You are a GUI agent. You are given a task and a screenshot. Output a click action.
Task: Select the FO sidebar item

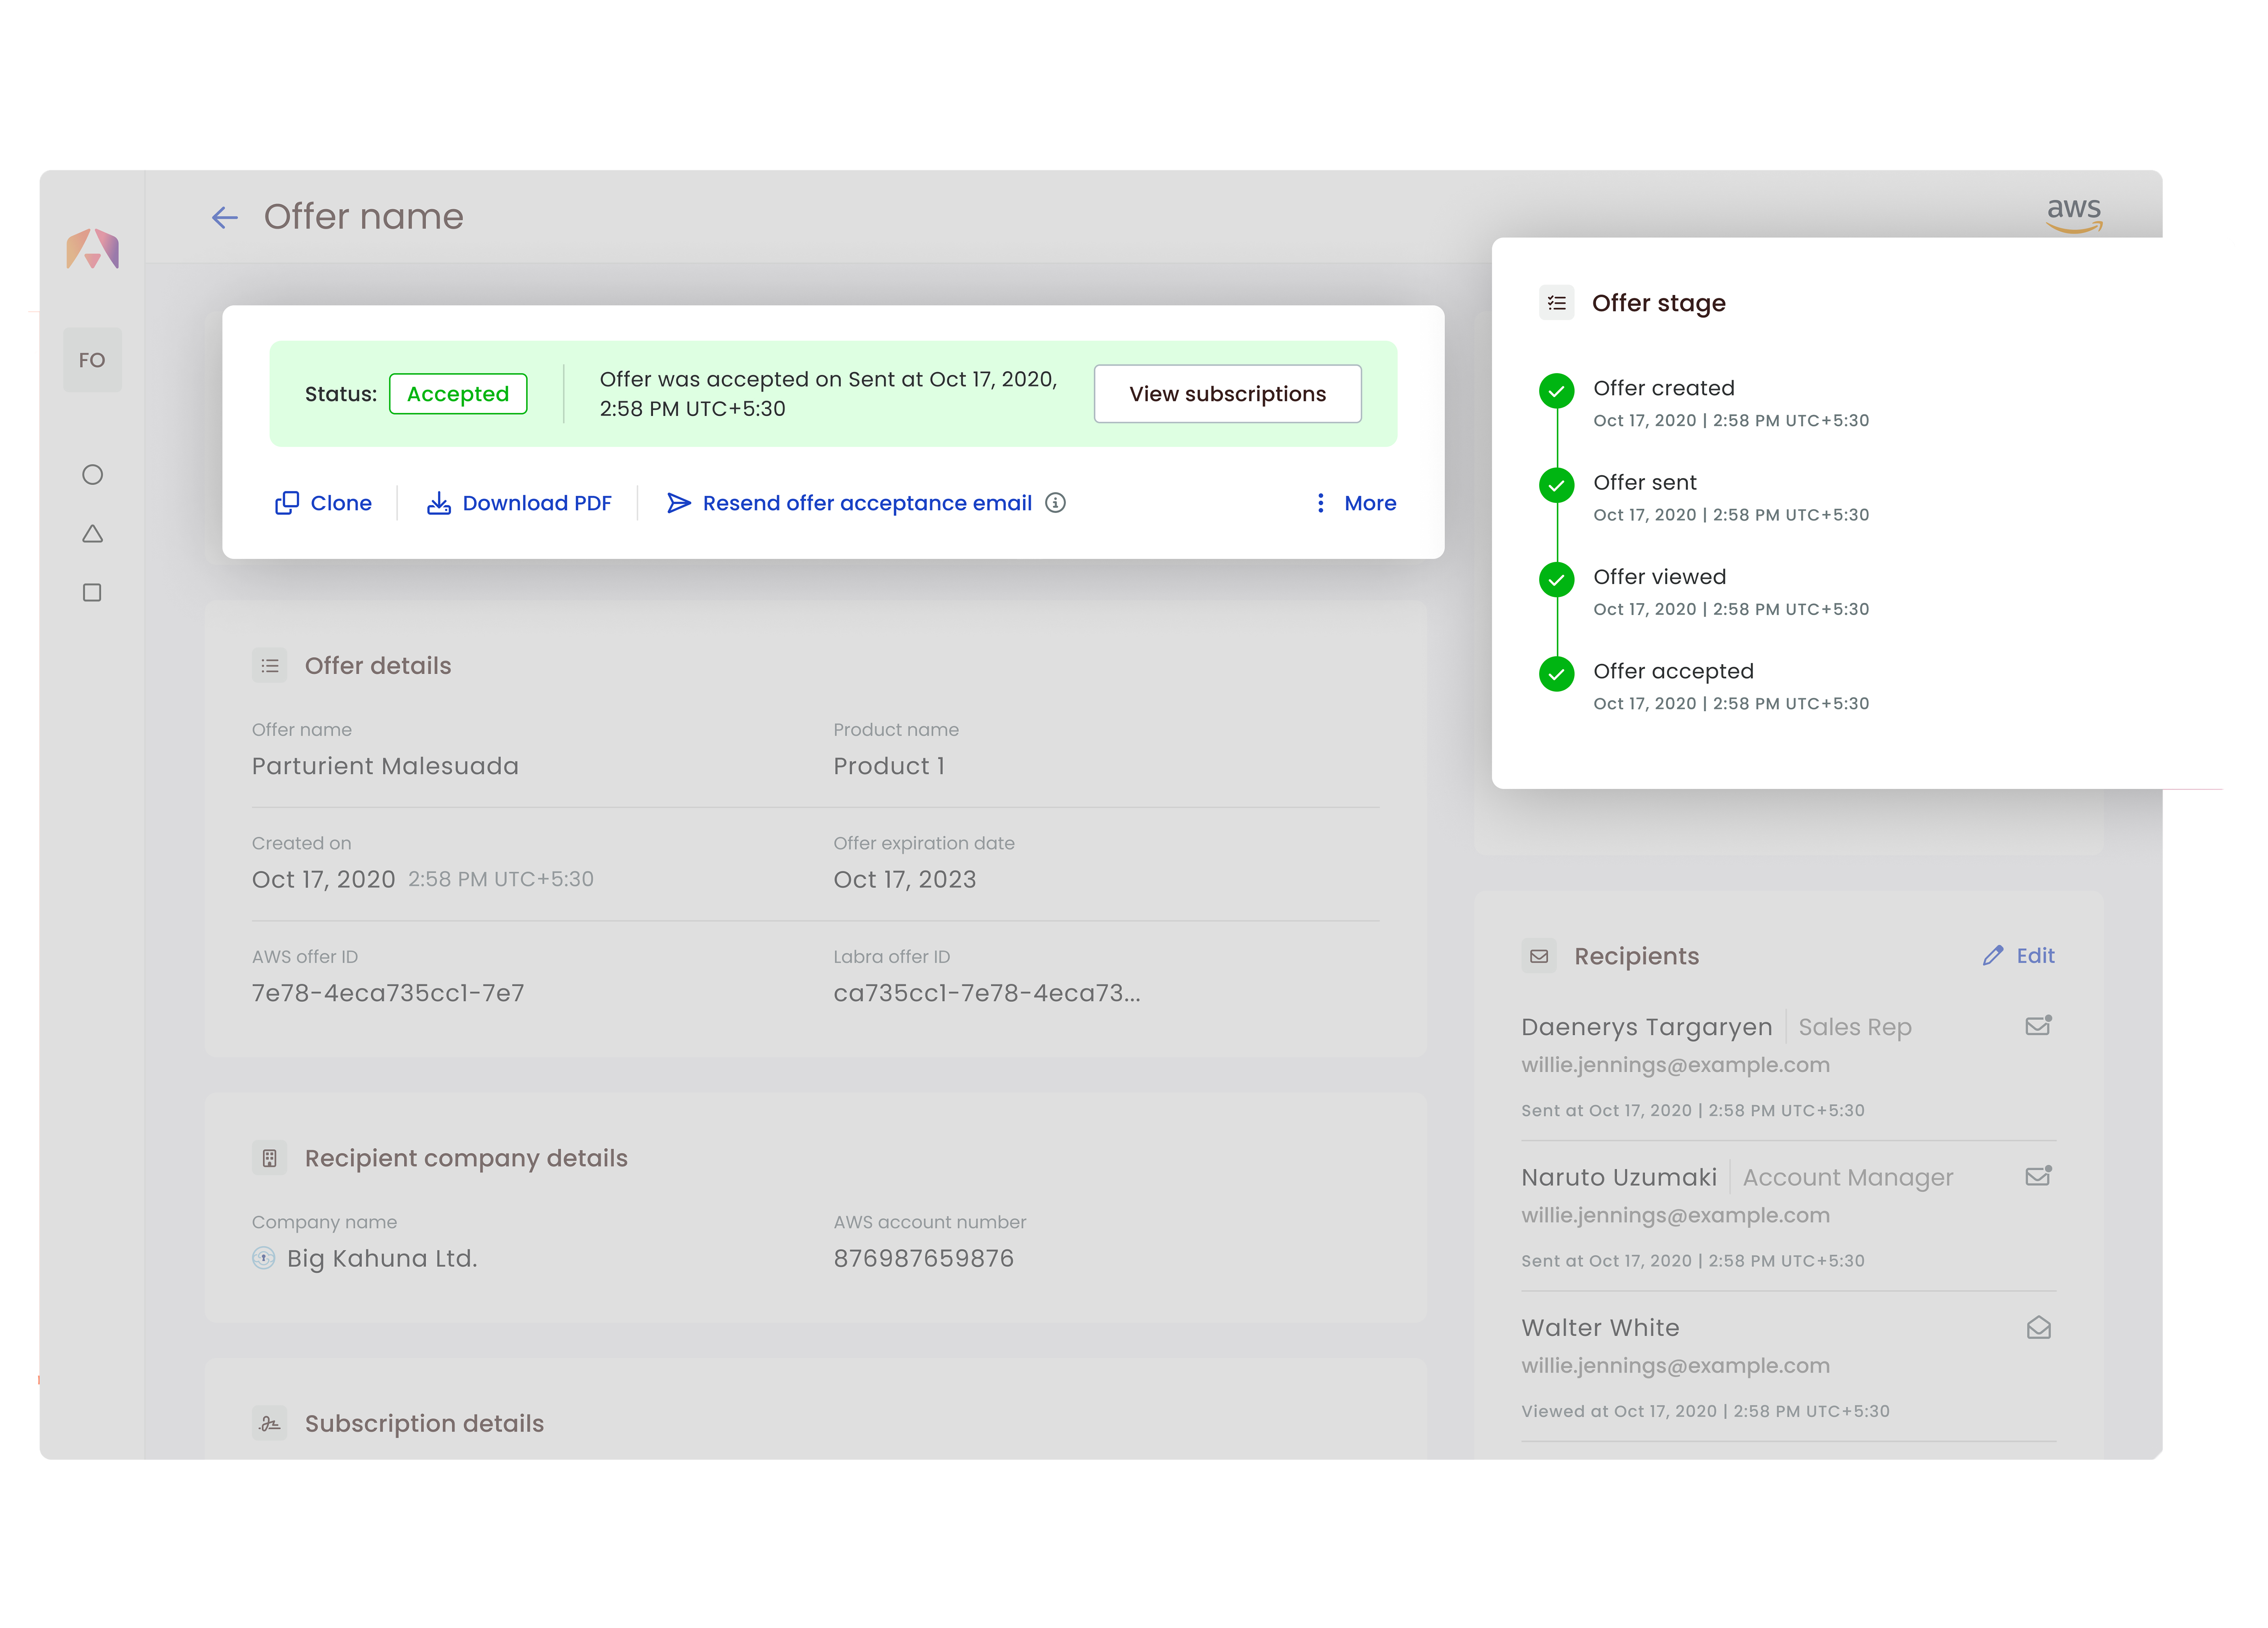92,360
